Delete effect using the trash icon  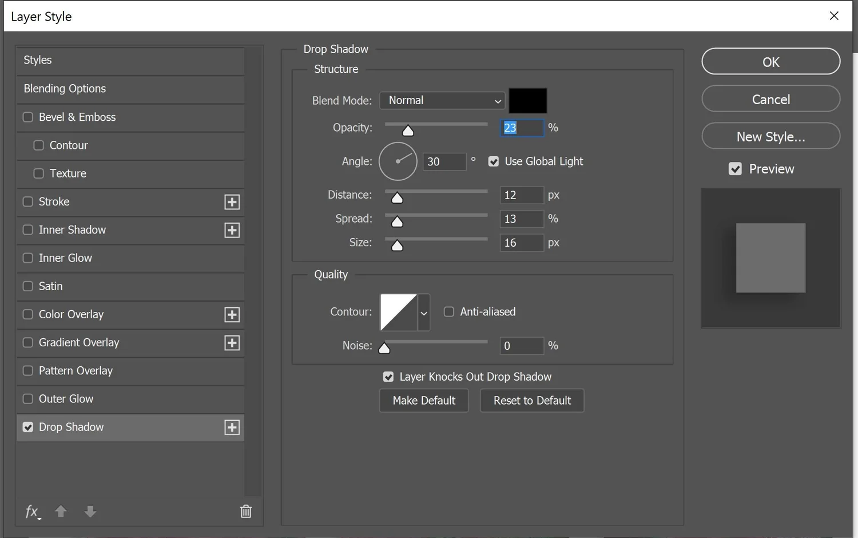pyautogui.click(x=246, y=511)
